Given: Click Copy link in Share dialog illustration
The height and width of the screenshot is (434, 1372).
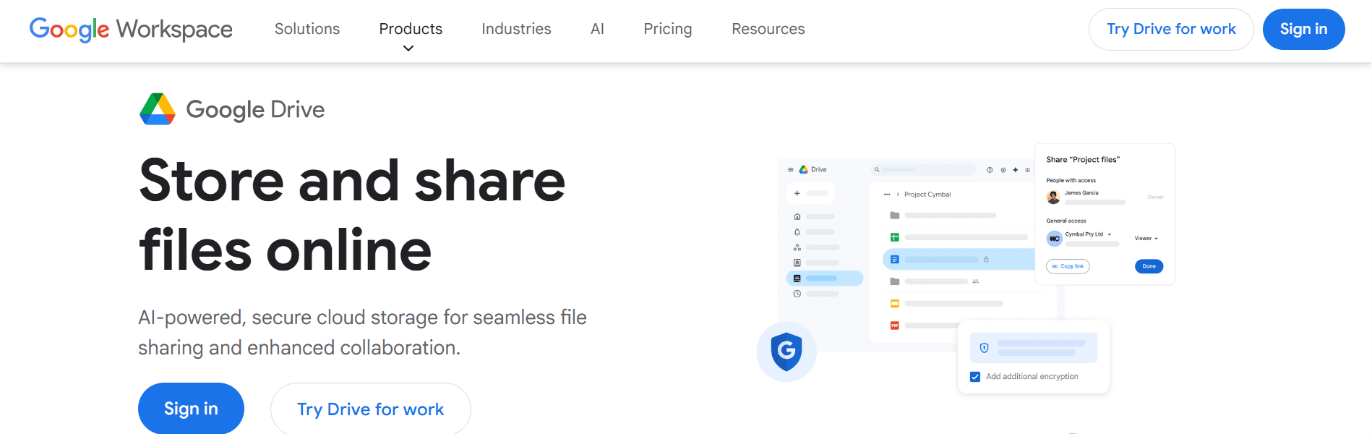Looking at the screenshot, I should [1068, 266].
